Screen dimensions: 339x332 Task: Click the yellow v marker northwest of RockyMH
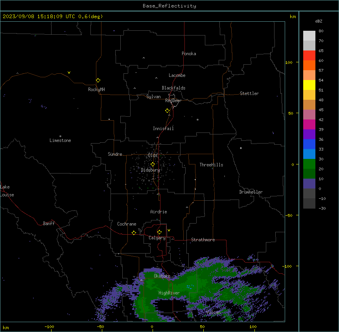click(x=69, y=73)
